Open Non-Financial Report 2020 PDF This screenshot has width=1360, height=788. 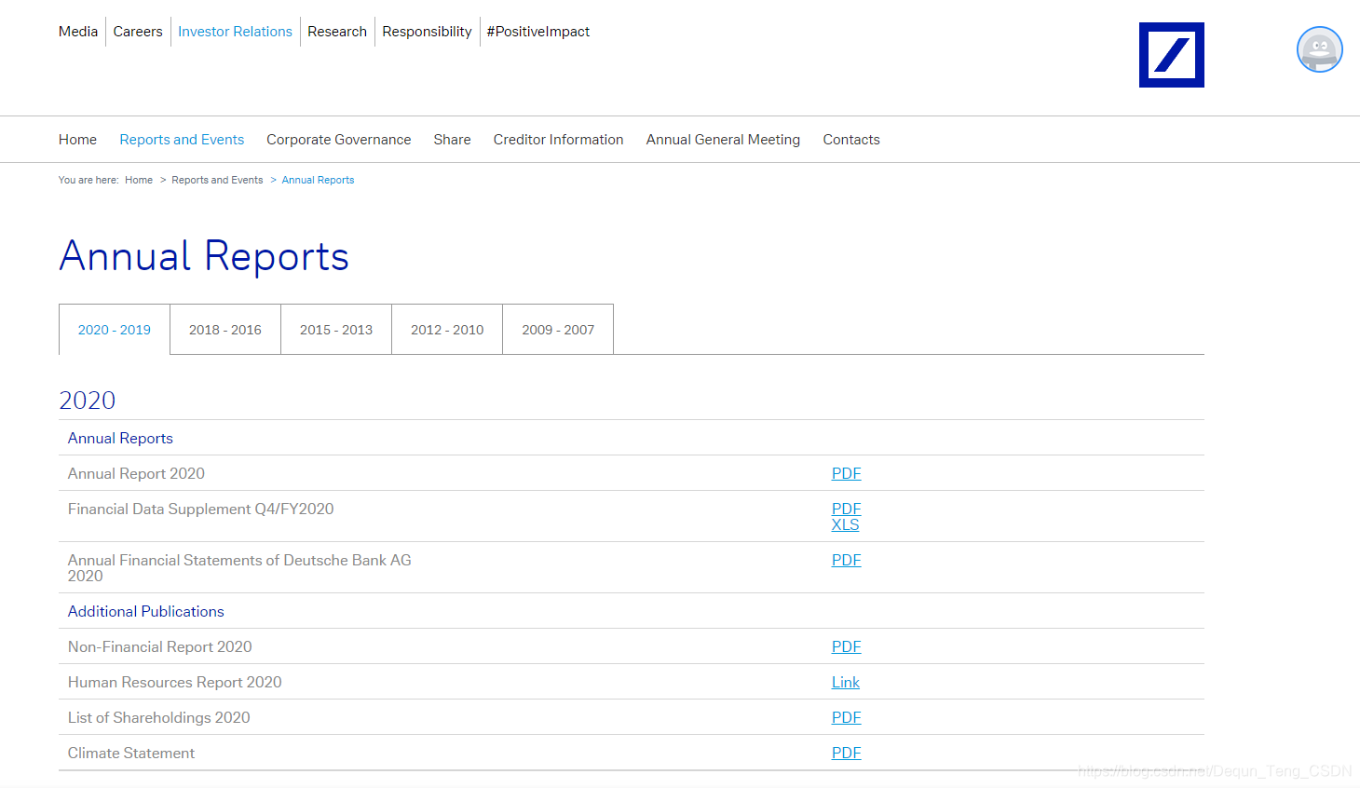pyautogui.click(x=846, y=646)
